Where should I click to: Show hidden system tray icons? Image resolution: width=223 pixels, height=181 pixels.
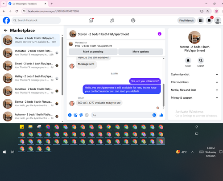click(192, 152)
